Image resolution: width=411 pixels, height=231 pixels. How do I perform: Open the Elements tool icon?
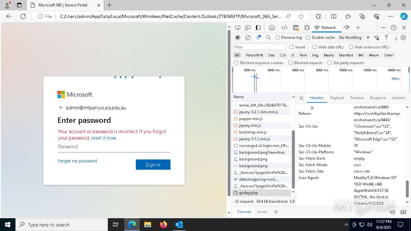pos(284,28)
